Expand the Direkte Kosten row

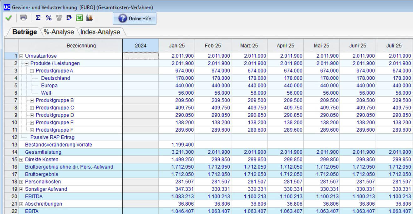click(21, 160)
